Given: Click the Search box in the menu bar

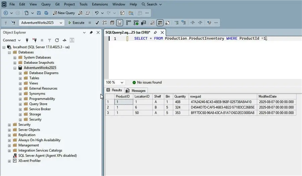Looking at the screenshot, I should coord(152,4).
